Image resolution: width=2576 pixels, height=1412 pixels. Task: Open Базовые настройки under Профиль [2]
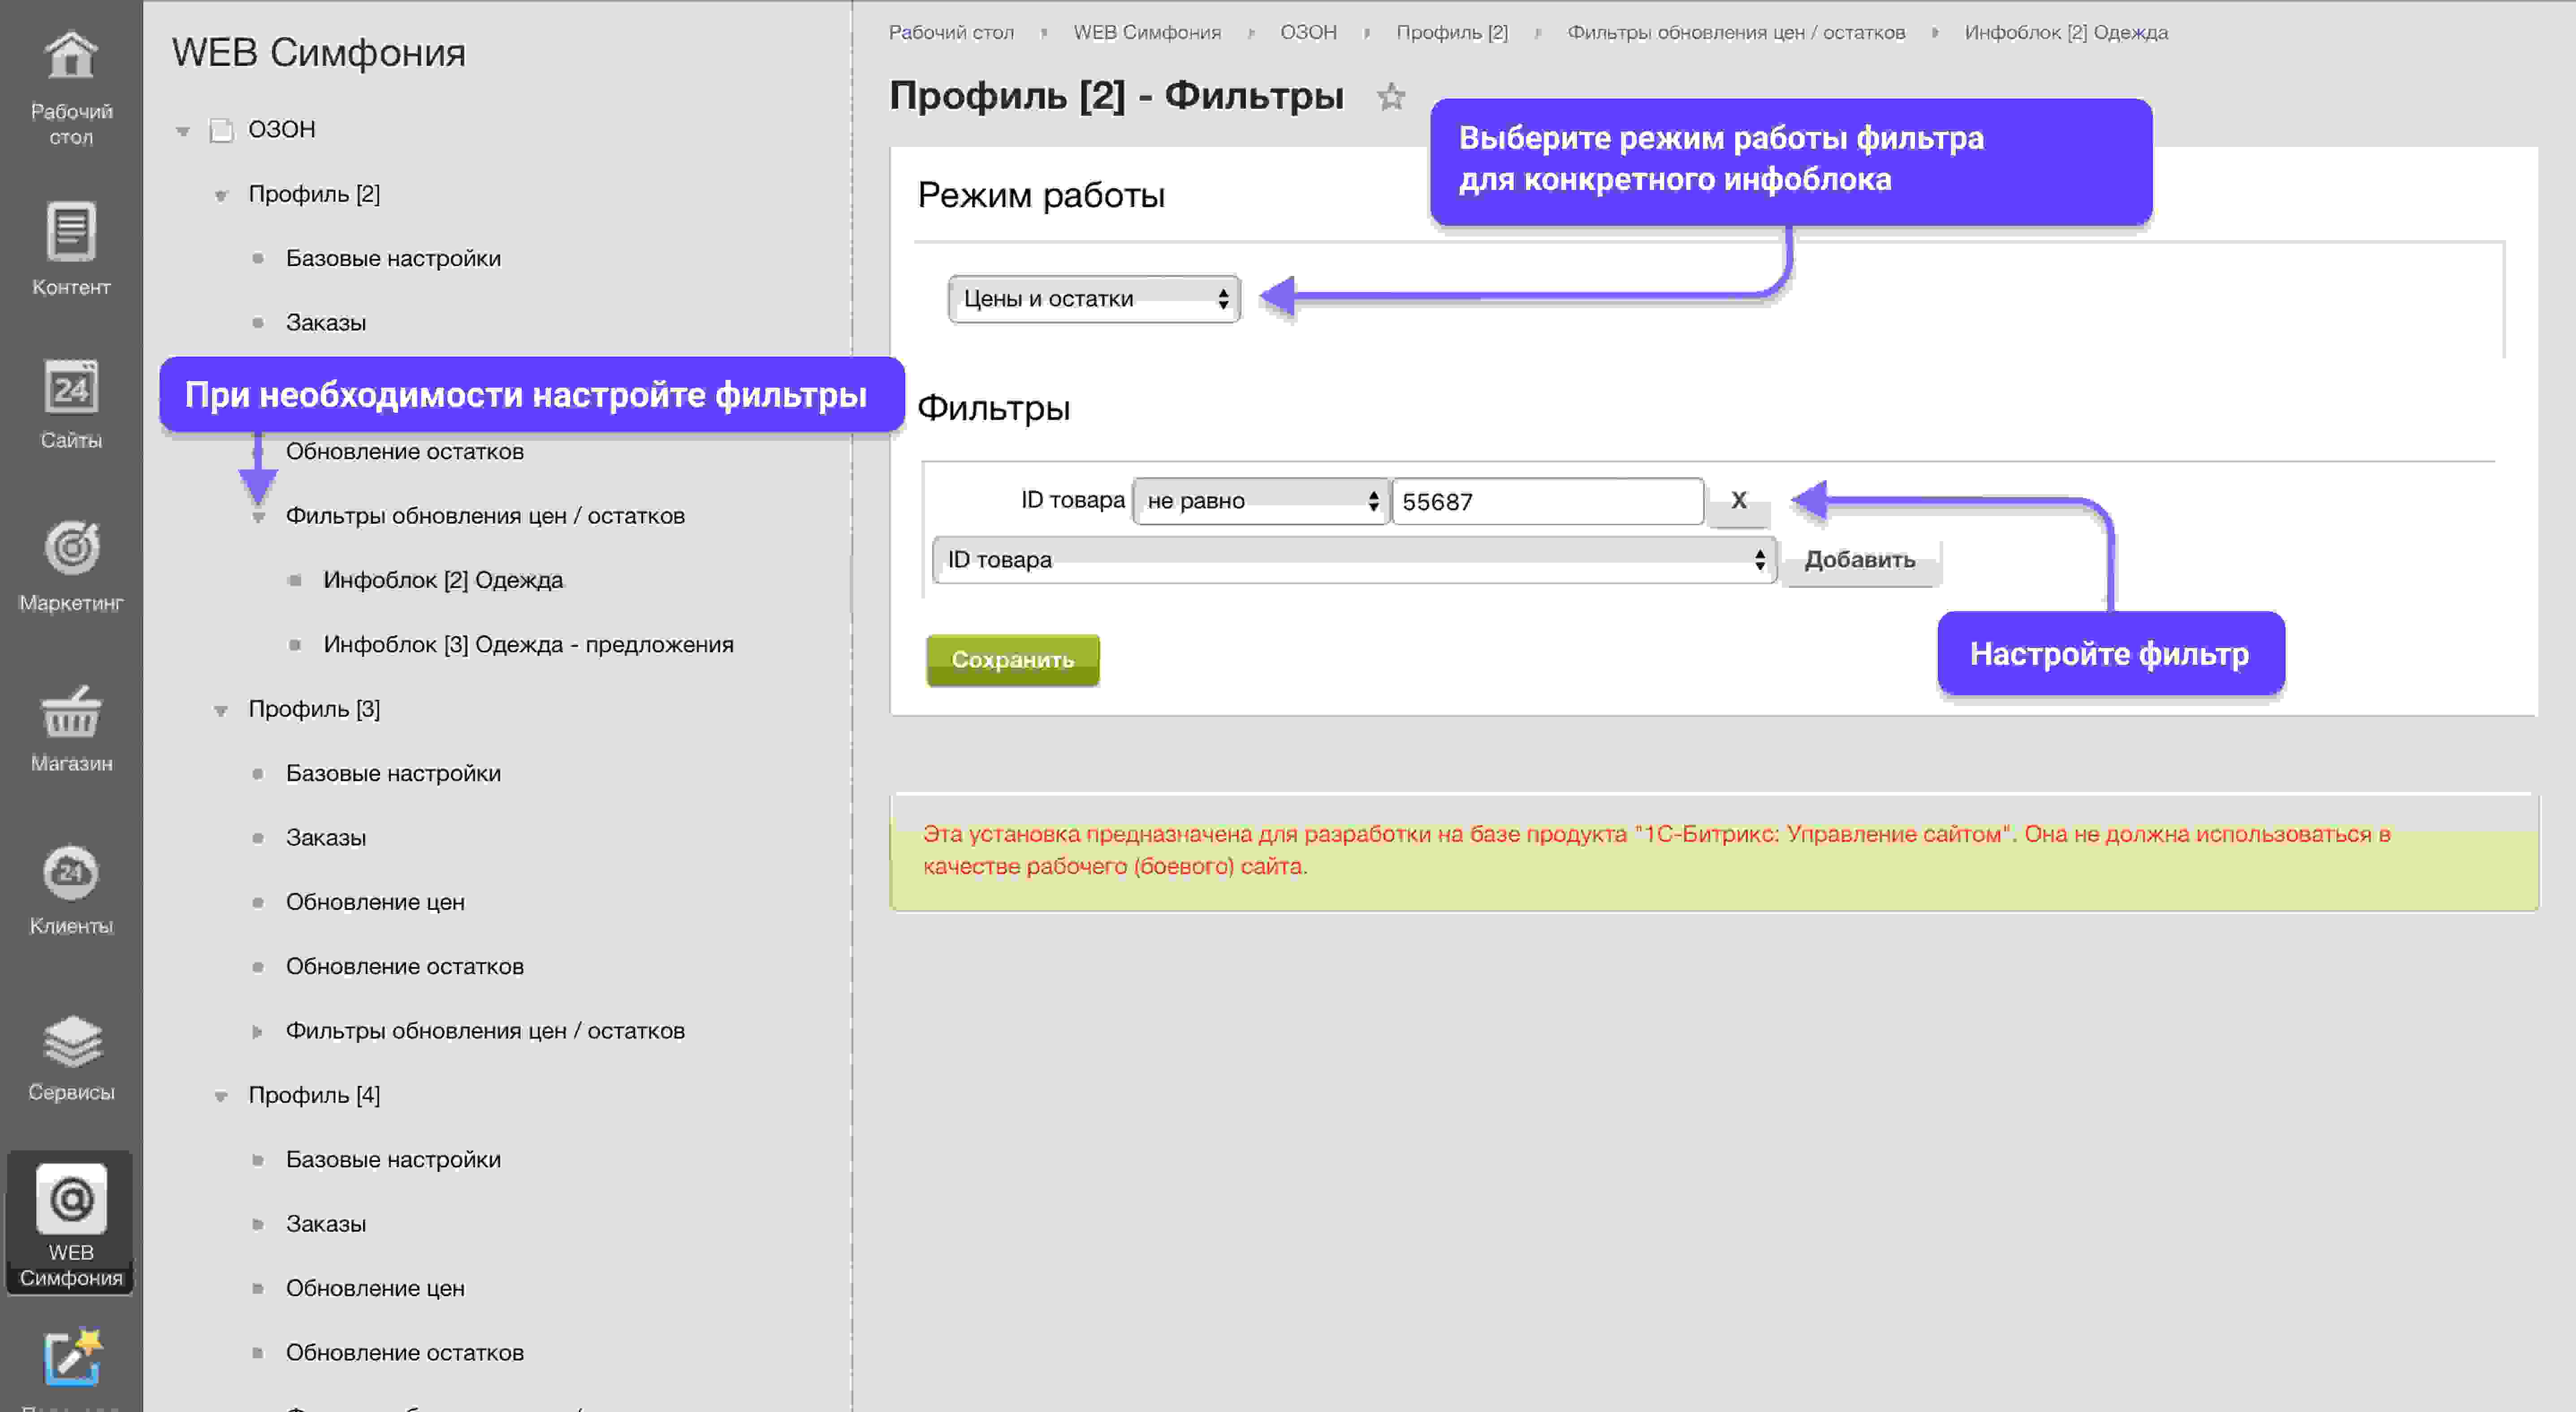pos(393,258)
